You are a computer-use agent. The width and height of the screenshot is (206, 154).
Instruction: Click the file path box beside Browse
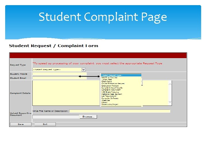[x=56, y=117]
